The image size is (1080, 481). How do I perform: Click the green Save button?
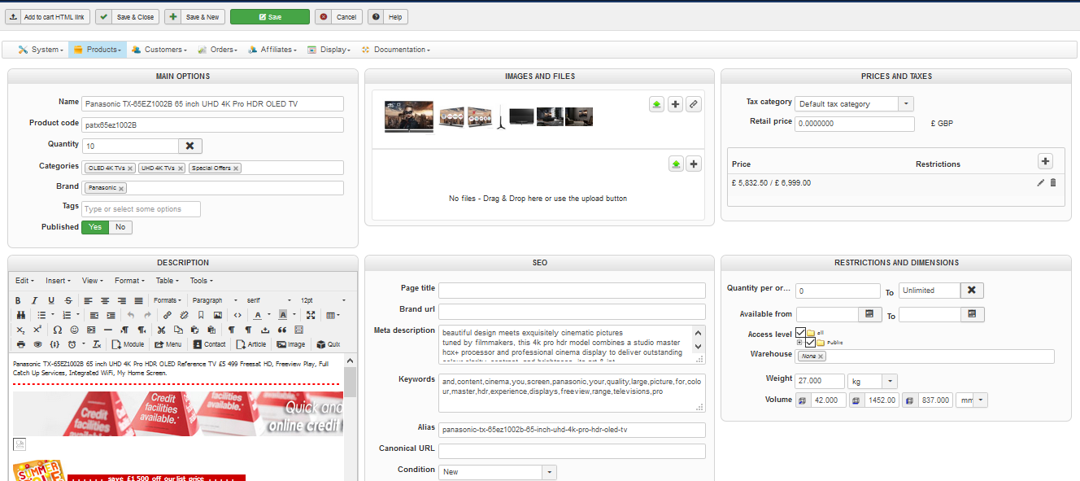pos(270,17)
